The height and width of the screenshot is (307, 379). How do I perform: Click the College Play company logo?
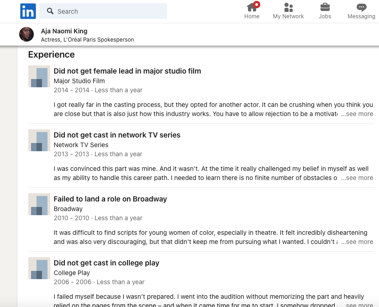[39, 268]
